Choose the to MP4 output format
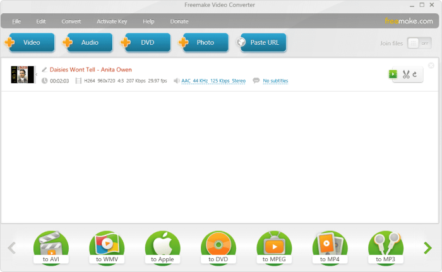This screenshot has height=272, width=442. pos(330,247)
